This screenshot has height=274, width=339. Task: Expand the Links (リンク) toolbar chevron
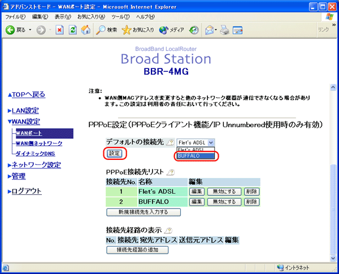tap(334, 25)
